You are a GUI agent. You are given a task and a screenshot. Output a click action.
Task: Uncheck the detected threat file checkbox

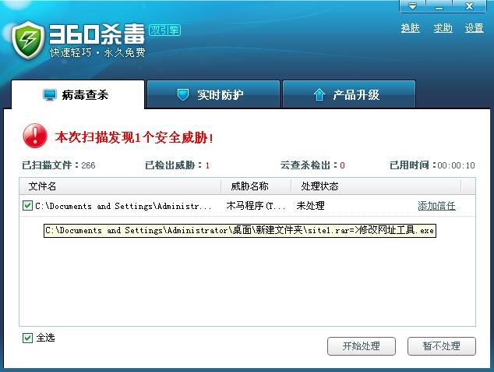pos(27,206)
